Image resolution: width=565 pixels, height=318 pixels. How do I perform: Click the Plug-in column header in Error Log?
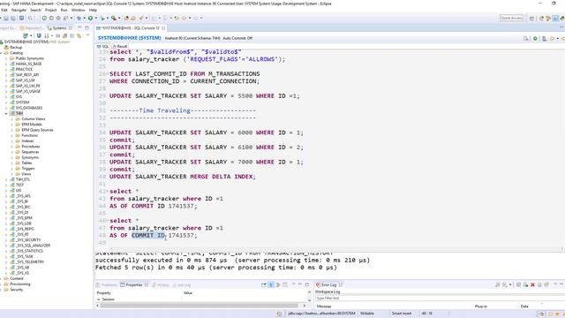(x=481, y=307)
